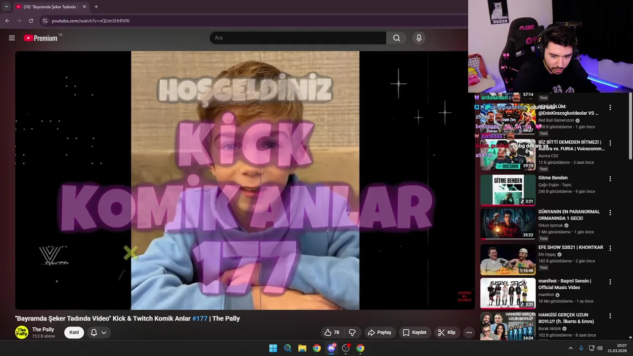The width and height of the screenshot is (633, 356).
Task: Open more actions ellipsis under video
Action: (469, 333)
